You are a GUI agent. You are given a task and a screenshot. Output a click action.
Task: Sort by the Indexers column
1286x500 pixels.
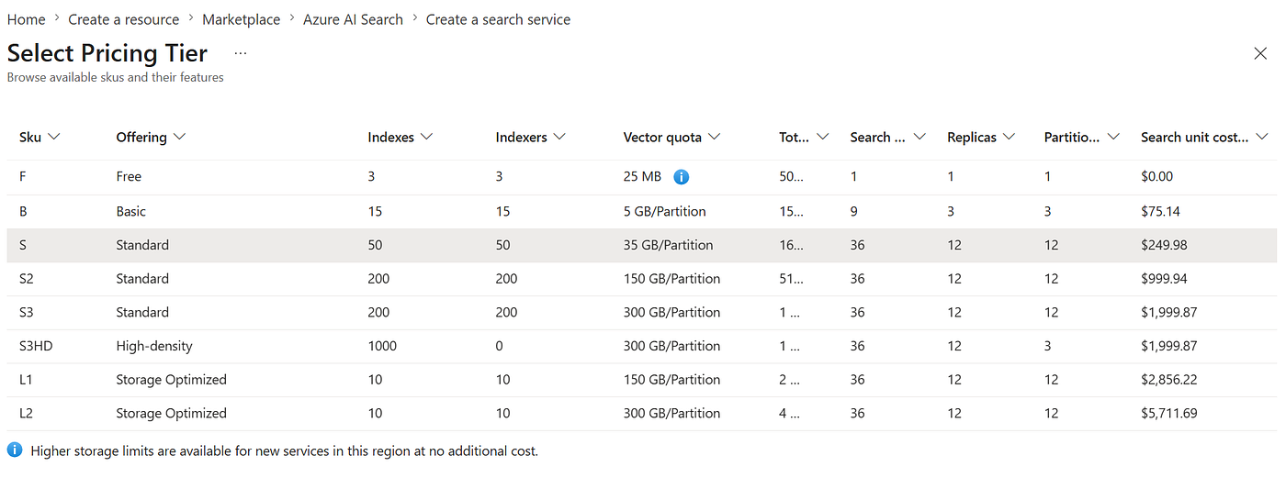coord(530,137)
